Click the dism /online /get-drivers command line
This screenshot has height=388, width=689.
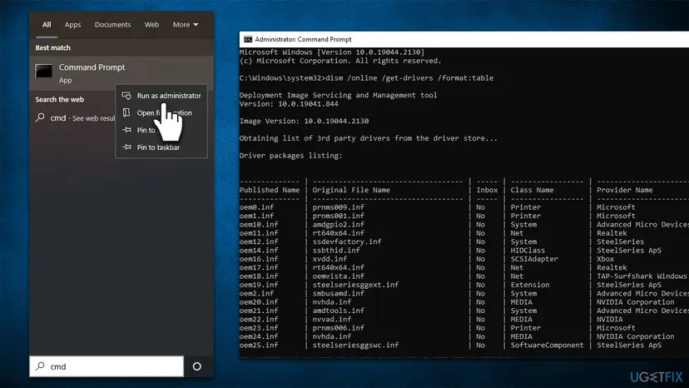[x=366, y=78]
